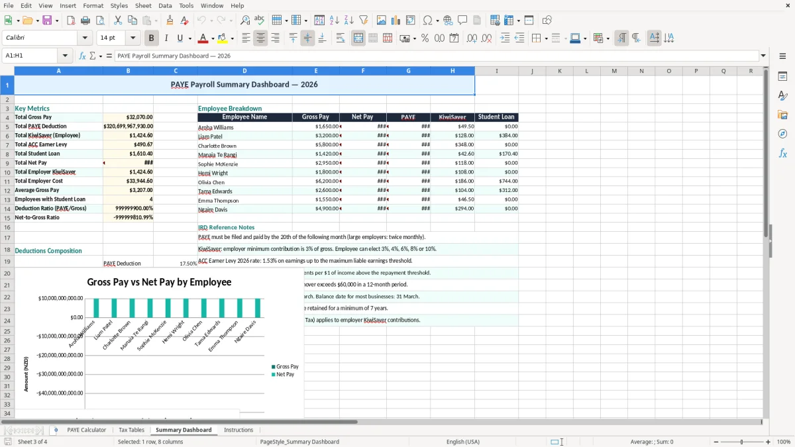This screenshot has width=795, height=447.
Task: Remove a decimal place
Action: pyautogui.click(x=486, y=38)
